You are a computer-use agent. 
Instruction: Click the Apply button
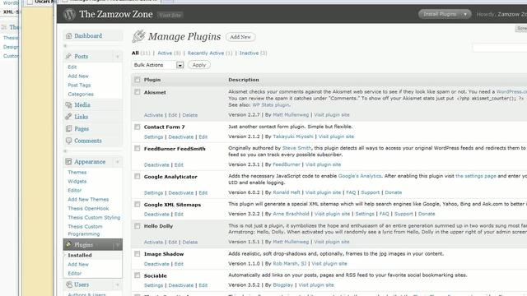(x=199, y=65)
